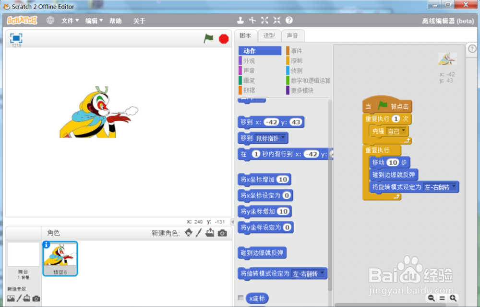Click repeat count in 重复执行 次 block

(396, 118)
